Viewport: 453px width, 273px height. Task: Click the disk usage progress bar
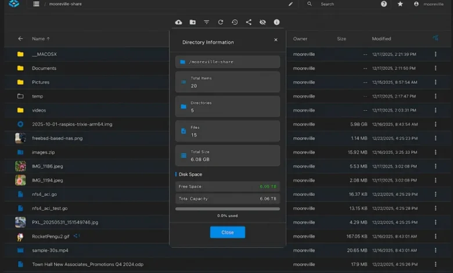tap(228, 209)
